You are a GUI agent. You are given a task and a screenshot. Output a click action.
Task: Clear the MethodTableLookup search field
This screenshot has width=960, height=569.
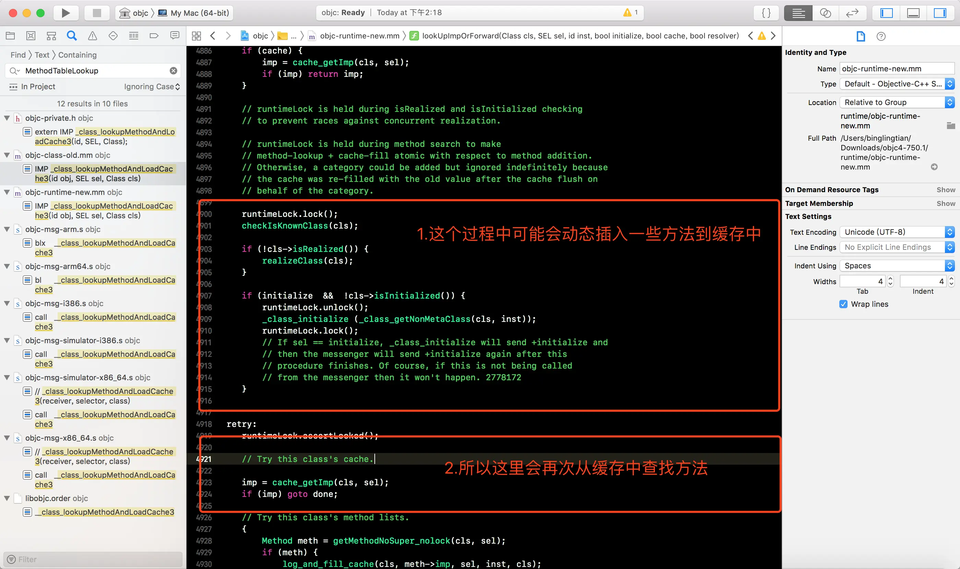click(173, 71)
